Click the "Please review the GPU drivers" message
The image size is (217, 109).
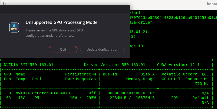[54, 33]
